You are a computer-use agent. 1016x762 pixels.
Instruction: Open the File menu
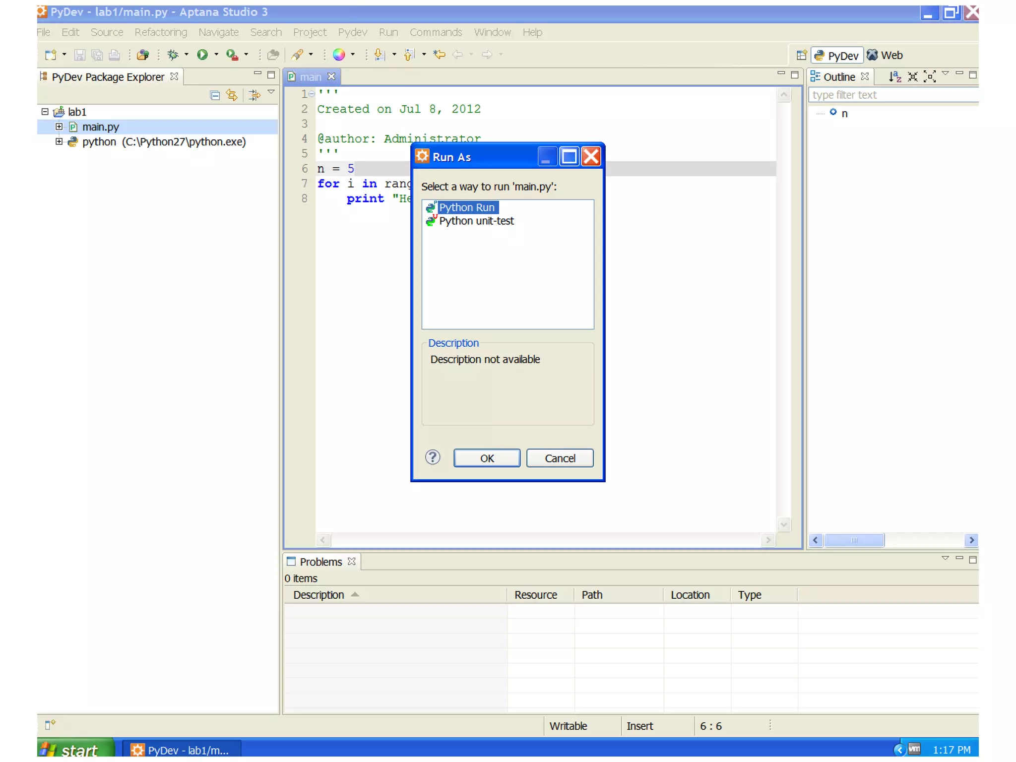(44, 32)
